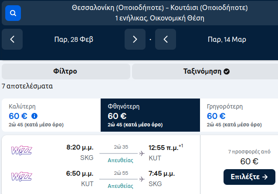This screenshot has height=194, width=278.
Task: Select the Φθηνότερη sort tab
Action: point(150,115)
